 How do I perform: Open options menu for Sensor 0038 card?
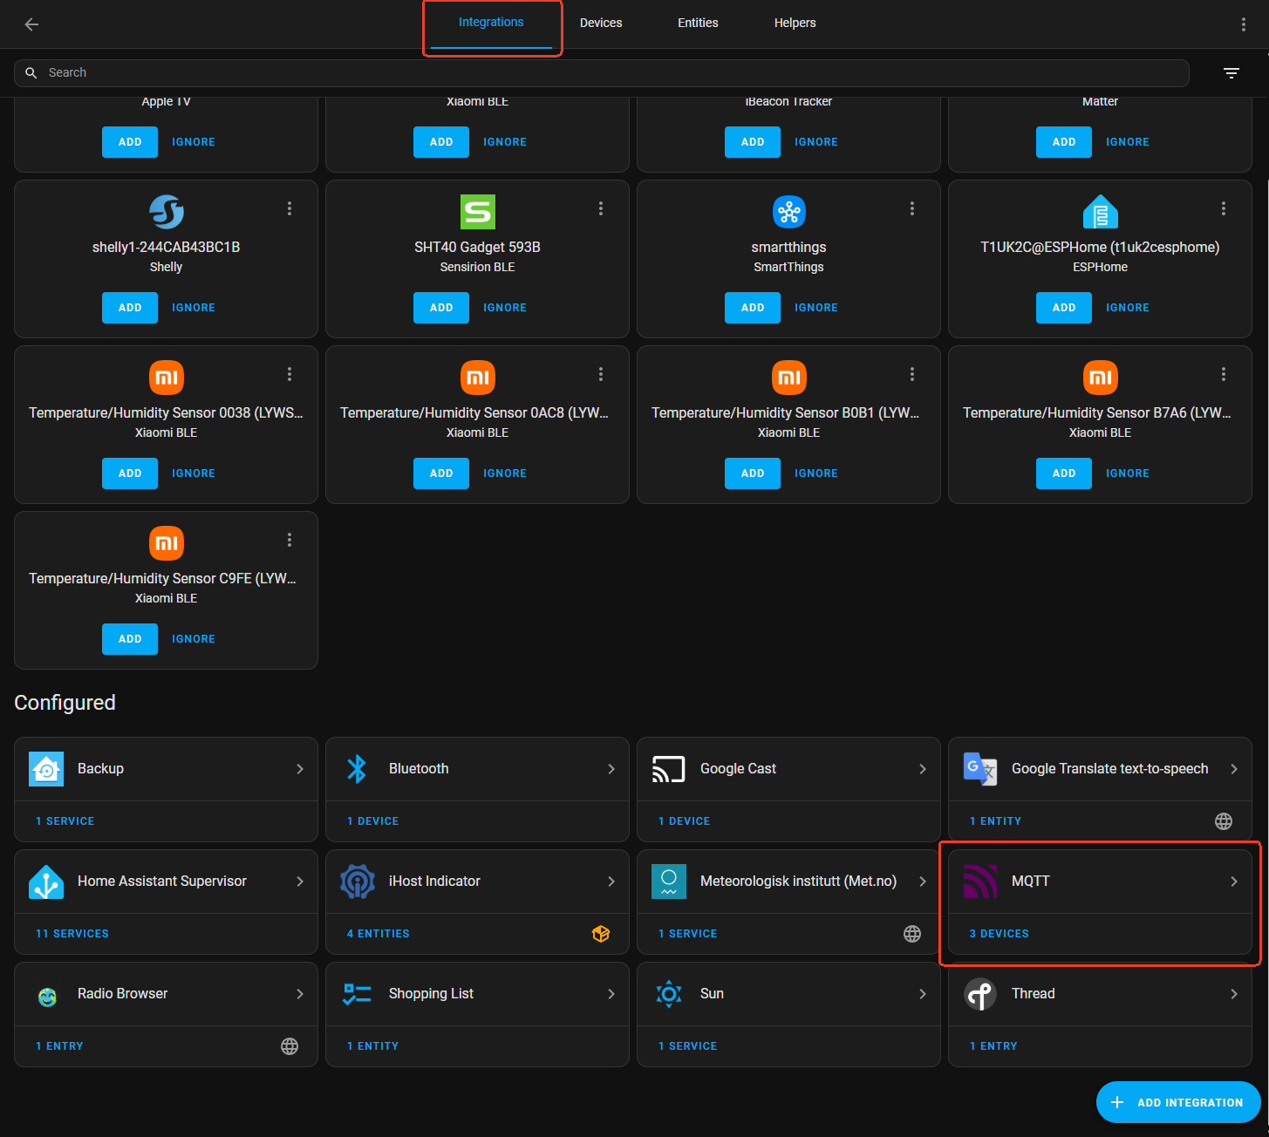pos(290,374)
